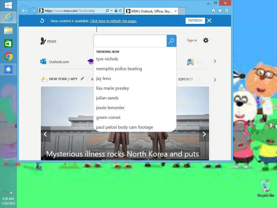
Task: Click the car shortcut icon
Action: point(190,62)
